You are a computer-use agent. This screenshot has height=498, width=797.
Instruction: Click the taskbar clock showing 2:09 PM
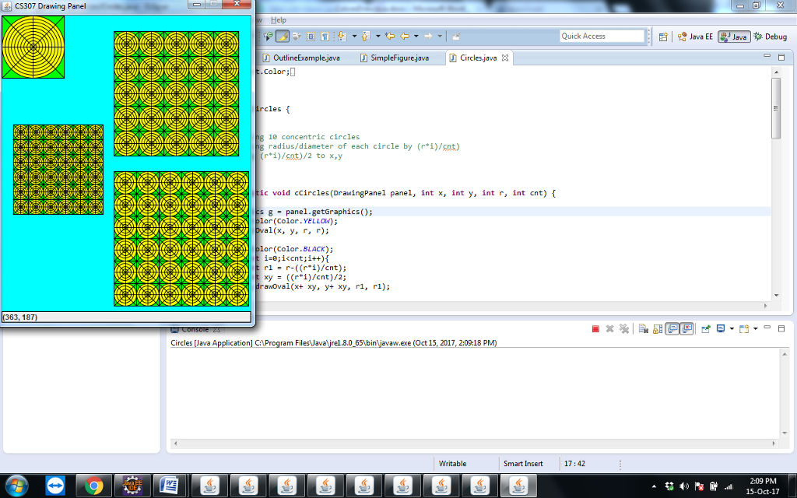click(763, 486)
